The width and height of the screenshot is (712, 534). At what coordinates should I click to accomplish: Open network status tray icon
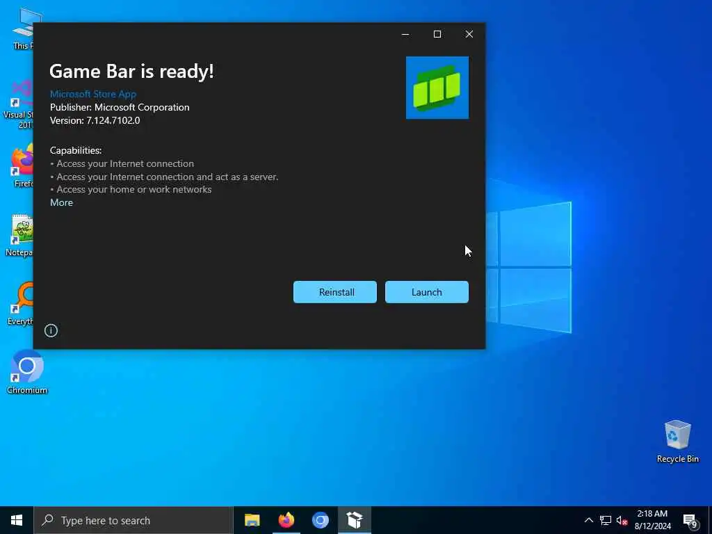tap(606, 520)
